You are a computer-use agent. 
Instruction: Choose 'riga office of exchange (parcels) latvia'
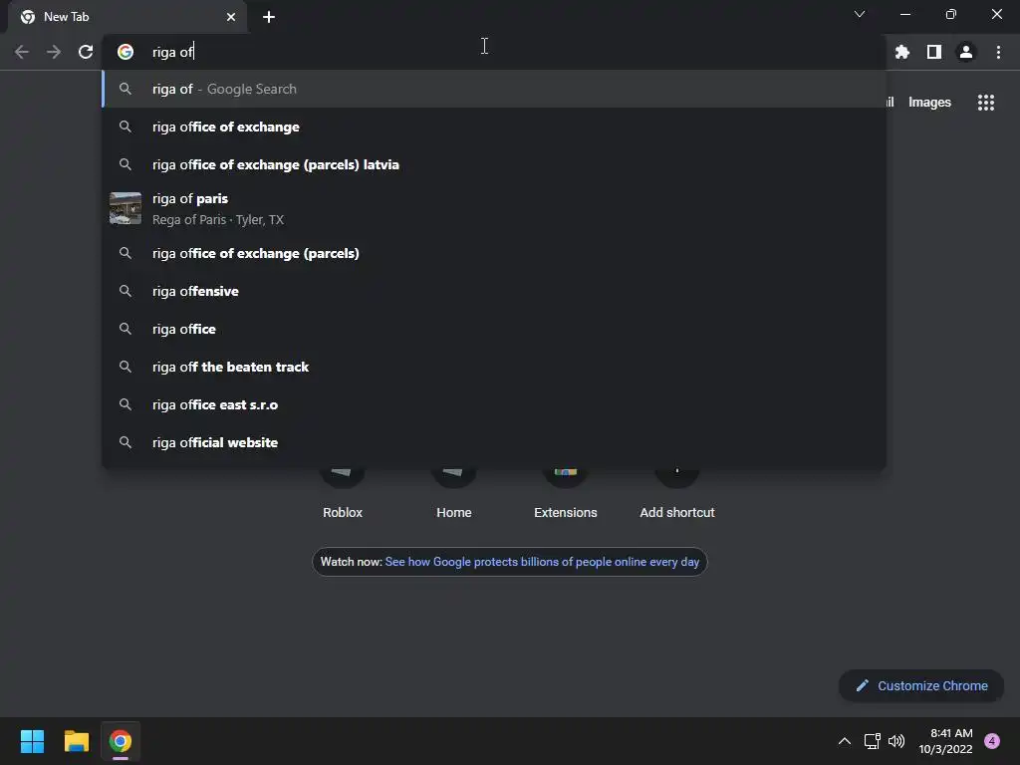coord(494,164)
